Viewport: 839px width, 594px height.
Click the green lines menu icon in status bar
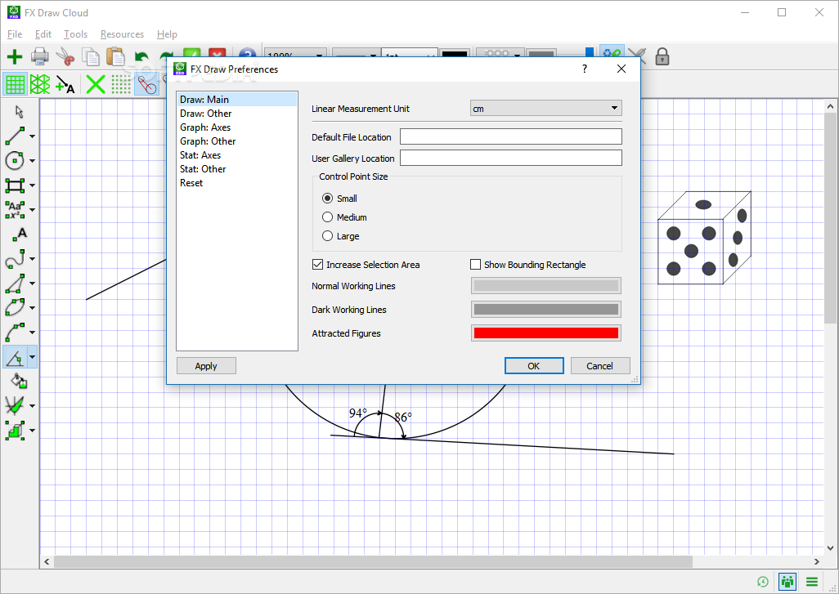point(812,582)
